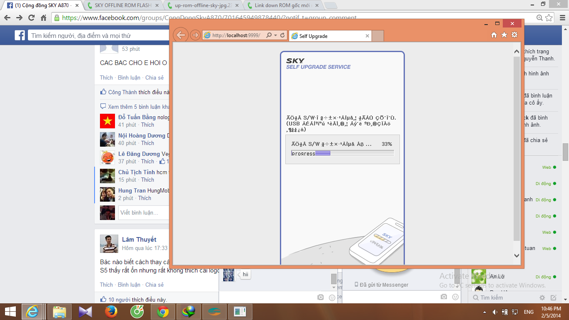Image resolution: width=569 pixels, height=320 pixels.
Task: Bookmark this page with Chrome star icon
Action: coord(549,18)
